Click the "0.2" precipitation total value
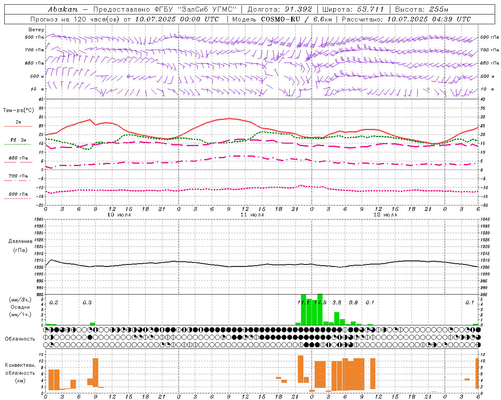The width and height of the screenshot is (501, 400). click(54, 302)
